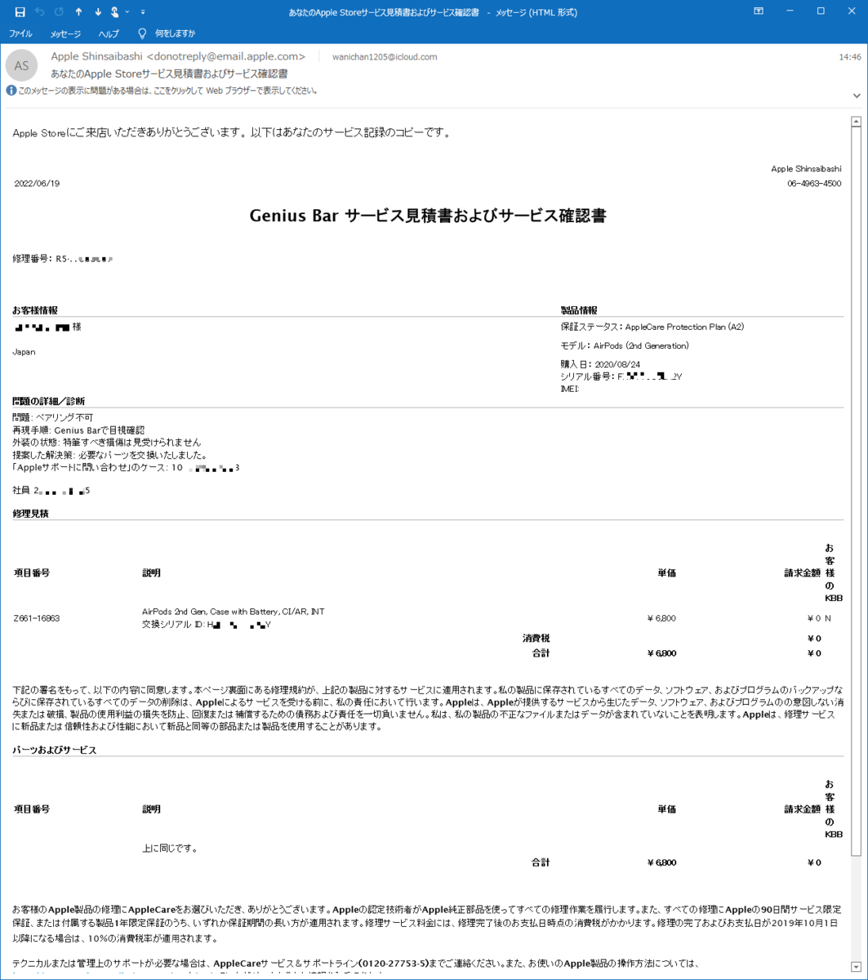Click the 修理見積 section header
The image size is (868, 980).
tap(31, 514)
